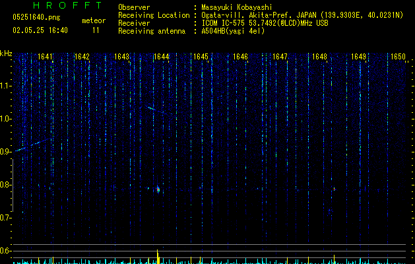Click the 0.7 kHz axis label
The height and width of the screenshot is (264, 415).
coord(5,218)
